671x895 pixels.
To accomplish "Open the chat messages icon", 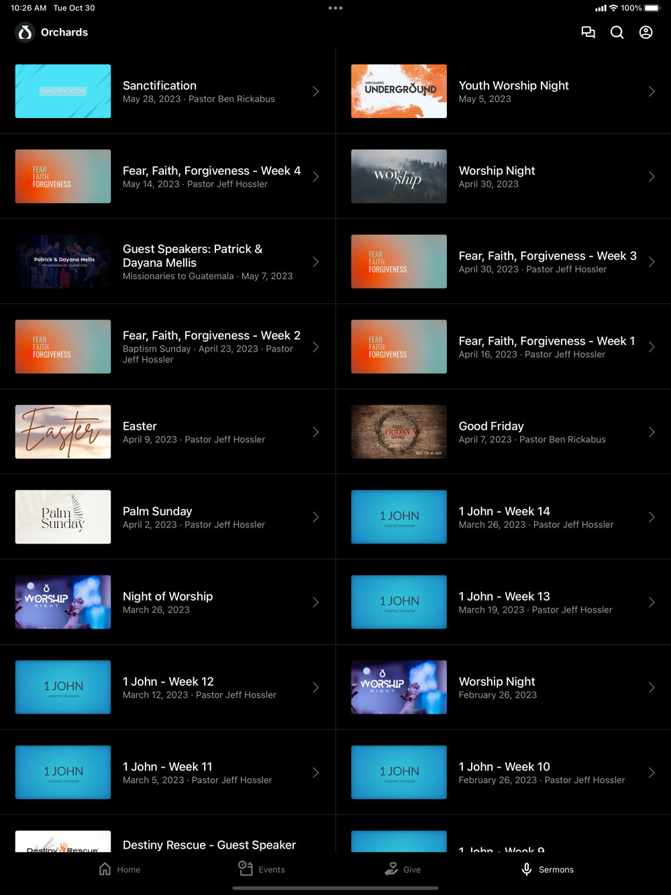I will point(588,32).
